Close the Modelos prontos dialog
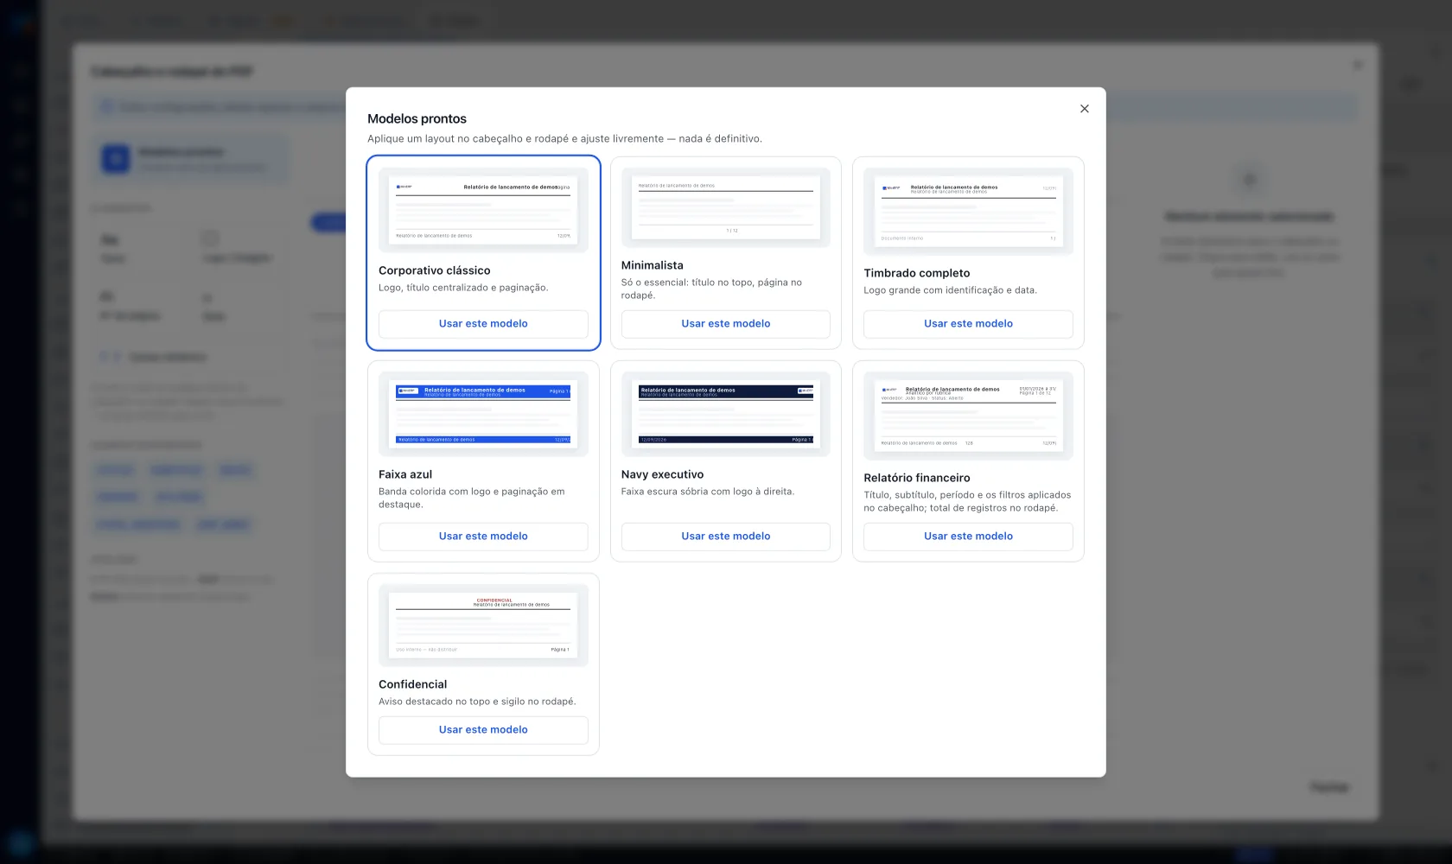The width and height of the screenshot is (1452, 864). click(1084, 109)
